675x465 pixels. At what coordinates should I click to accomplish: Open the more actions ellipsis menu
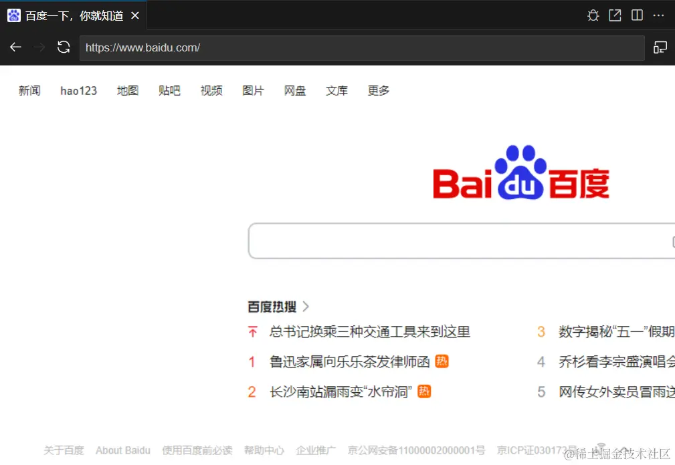[659, 16]
